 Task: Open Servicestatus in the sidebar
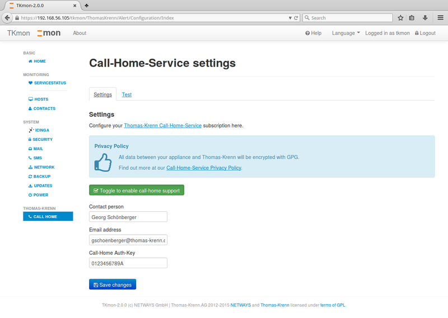click(47, 83)
